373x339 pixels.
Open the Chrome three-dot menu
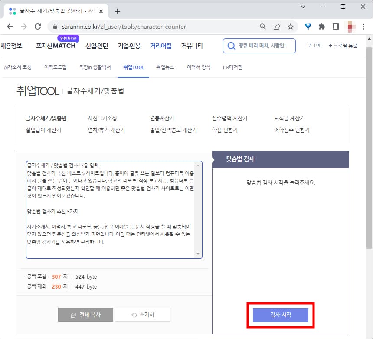point(363,26)
